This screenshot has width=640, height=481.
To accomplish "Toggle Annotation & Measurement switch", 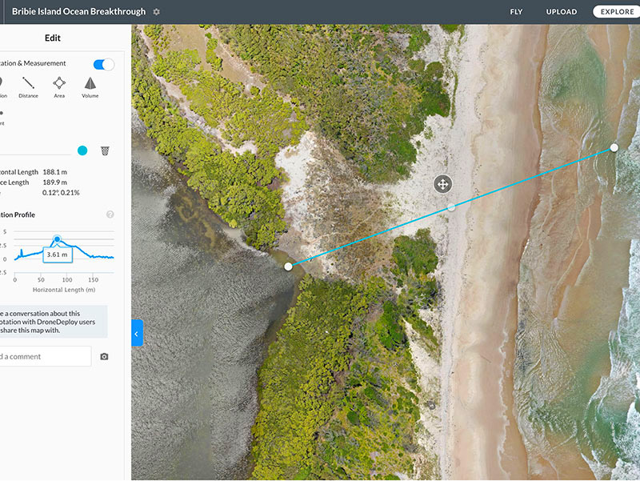I will tap(104, 64).
